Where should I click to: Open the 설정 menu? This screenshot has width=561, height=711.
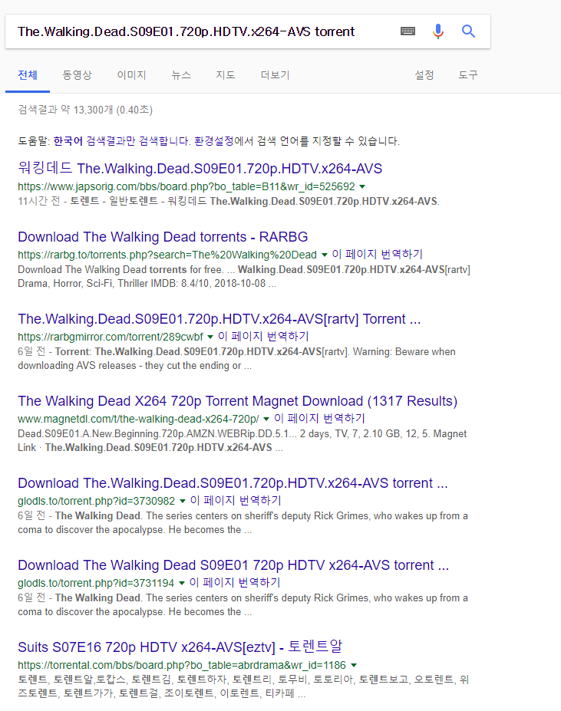click(424, 75)
